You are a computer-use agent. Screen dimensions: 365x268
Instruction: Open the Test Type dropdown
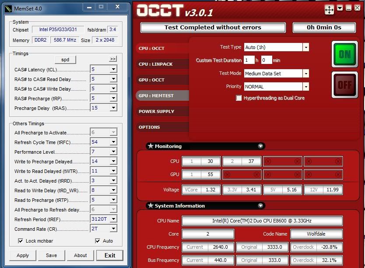306,47
